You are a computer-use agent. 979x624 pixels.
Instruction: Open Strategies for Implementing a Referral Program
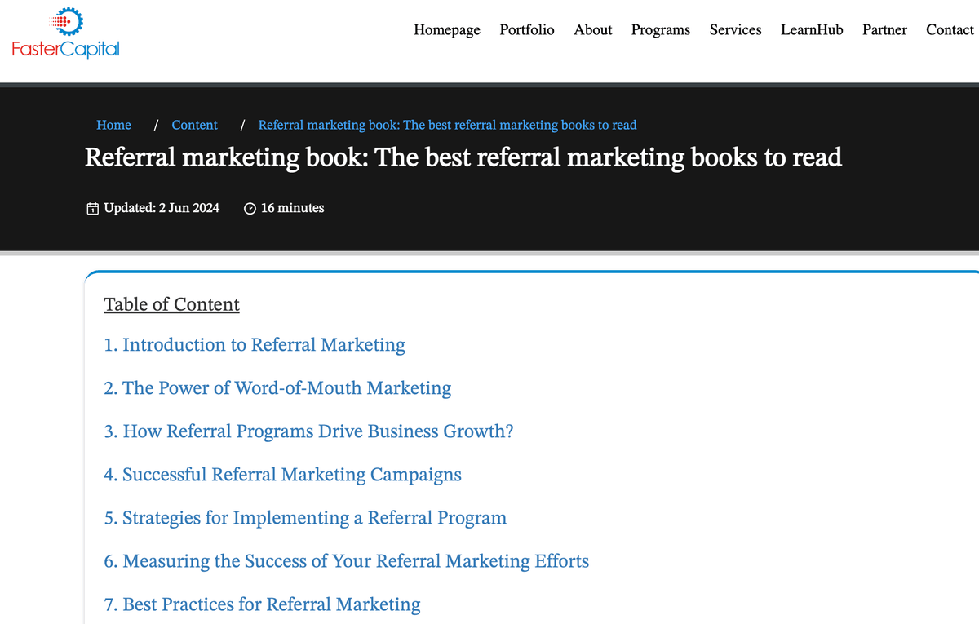[305, 518]
